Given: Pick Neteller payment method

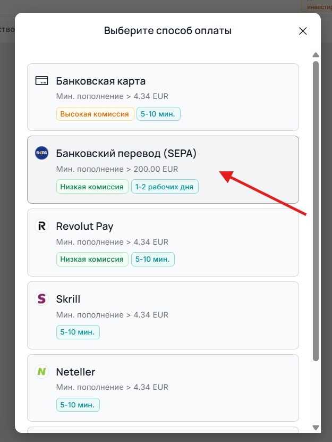Looking at the screenshot, I should point(163,388).
